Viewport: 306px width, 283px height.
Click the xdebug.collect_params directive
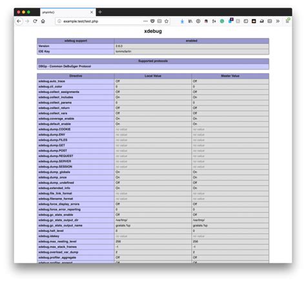click(x=55, y=103)
